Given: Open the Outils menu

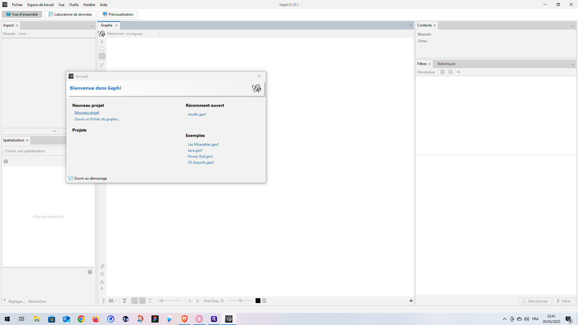Looking at the screenshot, I should click(x=74, y=5).
